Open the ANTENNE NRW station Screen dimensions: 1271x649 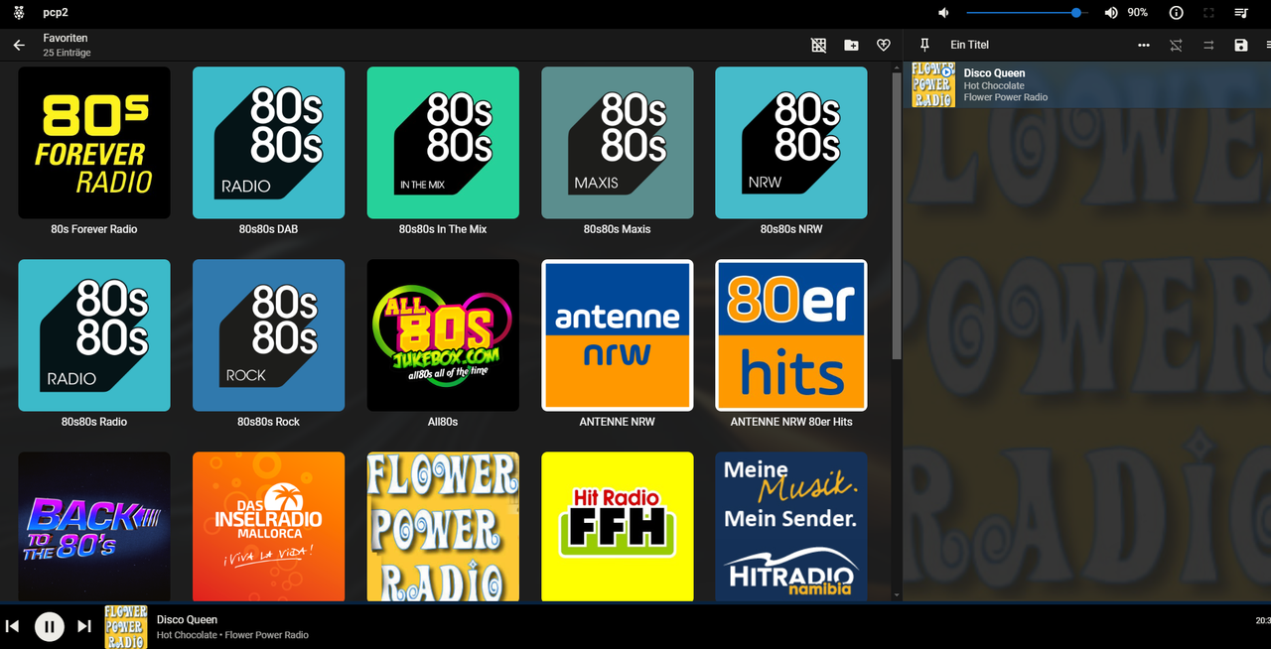[x=617, y=335]
